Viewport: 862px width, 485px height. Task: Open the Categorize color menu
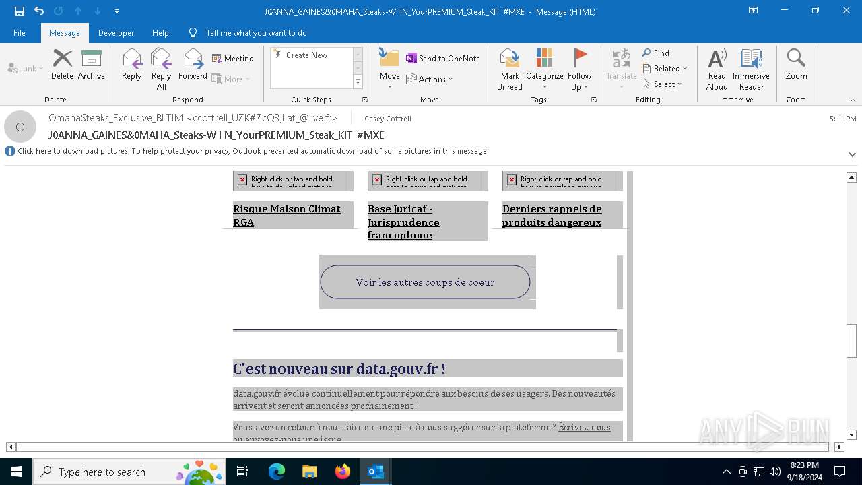[544, 69]
